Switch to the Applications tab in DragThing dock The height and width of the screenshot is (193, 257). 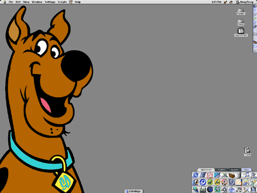pyautogui.click(x=206, y=169)
